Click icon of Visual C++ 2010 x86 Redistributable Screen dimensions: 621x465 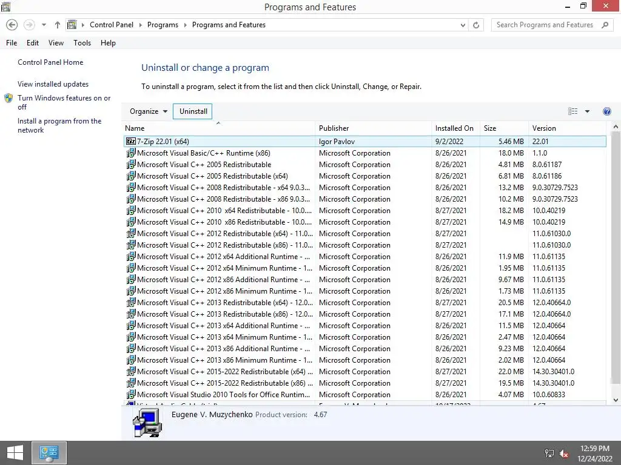131,222
